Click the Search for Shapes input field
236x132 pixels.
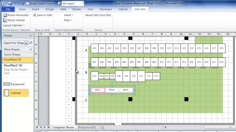(14, 43)
